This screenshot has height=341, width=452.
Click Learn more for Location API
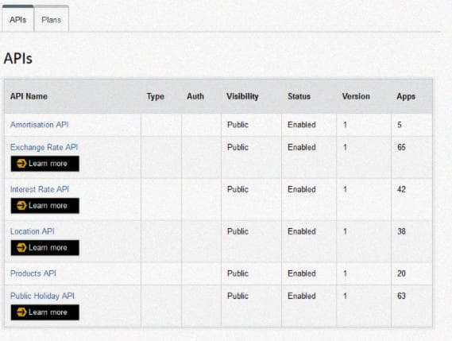(x=45, y=247)
